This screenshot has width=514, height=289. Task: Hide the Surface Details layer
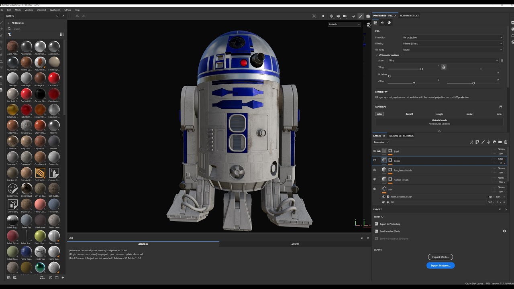(x=375, y=180)
